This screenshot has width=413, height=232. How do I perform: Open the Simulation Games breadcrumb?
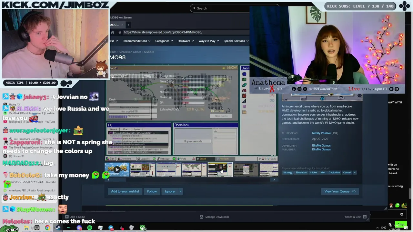click(x=130, y=52)
